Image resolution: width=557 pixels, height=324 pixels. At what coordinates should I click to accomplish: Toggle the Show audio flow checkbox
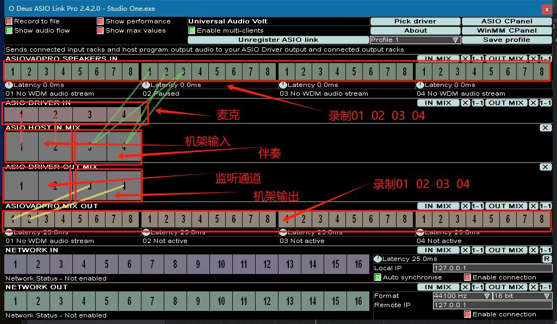point(9,30)
